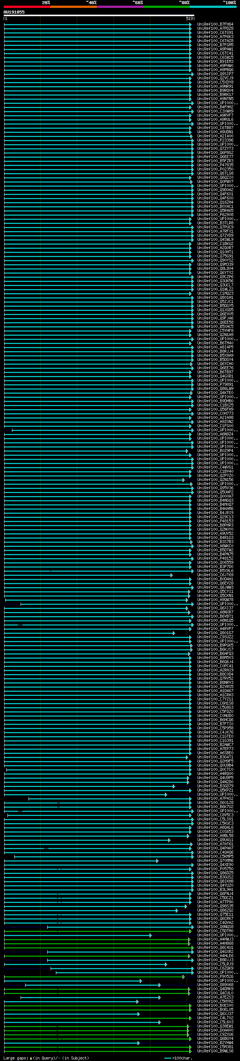Viewport: 240px width, 1061px height.
Task: Click the UniRef100_P79891 label
Action: click(215, 385)
